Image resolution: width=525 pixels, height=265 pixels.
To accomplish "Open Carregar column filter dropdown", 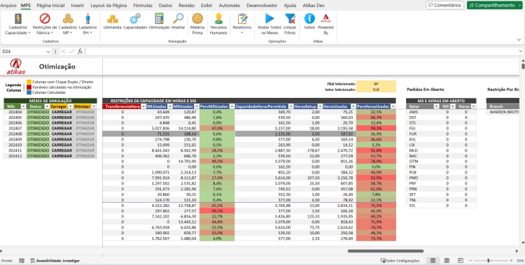I will (70, 106).
